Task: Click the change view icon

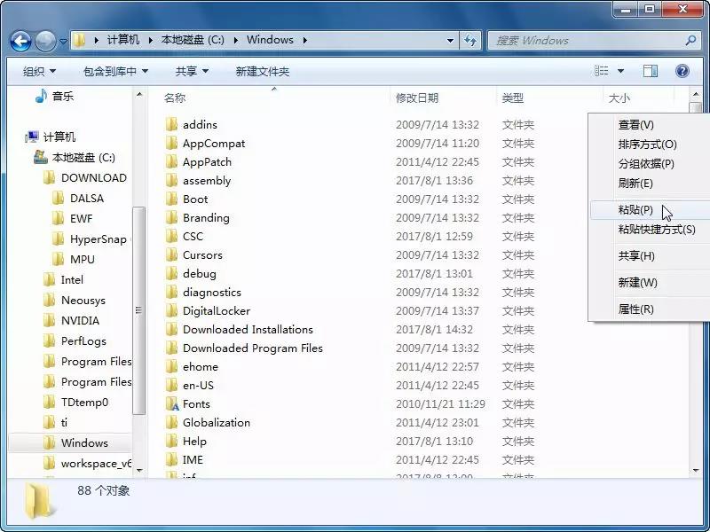Action: pos(602,71)
